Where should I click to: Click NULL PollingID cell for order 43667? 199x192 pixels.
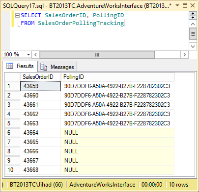pyautogui.click(x=117, y=161)
